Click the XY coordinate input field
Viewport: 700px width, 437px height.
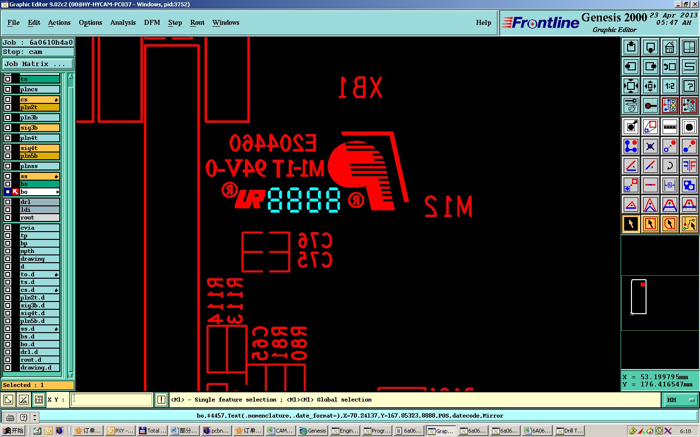[x=112, y=400]
